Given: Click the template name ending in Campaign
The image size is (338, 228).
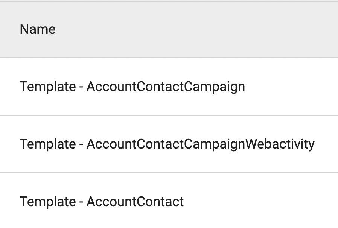Looking at the screenshot, I should coord(132,87).
